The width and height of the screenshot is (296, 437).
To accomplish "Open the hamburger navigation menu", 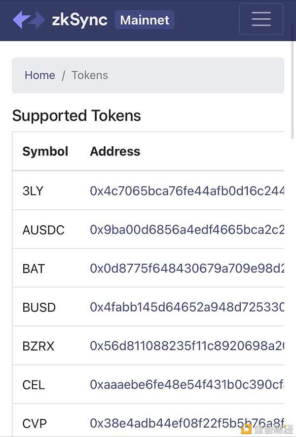I will (x=261, y=19).
